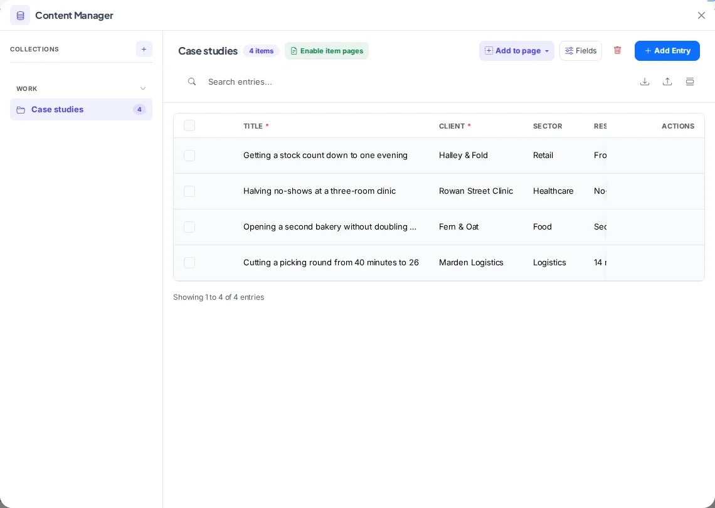
Task: Add a new collection with plus icon
Action: coord(144,50)
